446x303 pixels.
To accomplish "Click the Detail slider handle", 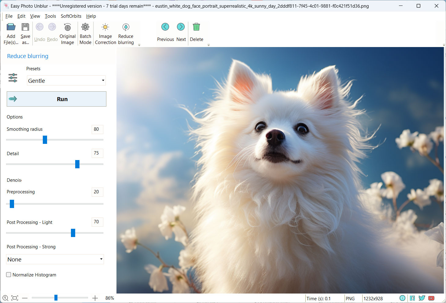I will point(77,164).
